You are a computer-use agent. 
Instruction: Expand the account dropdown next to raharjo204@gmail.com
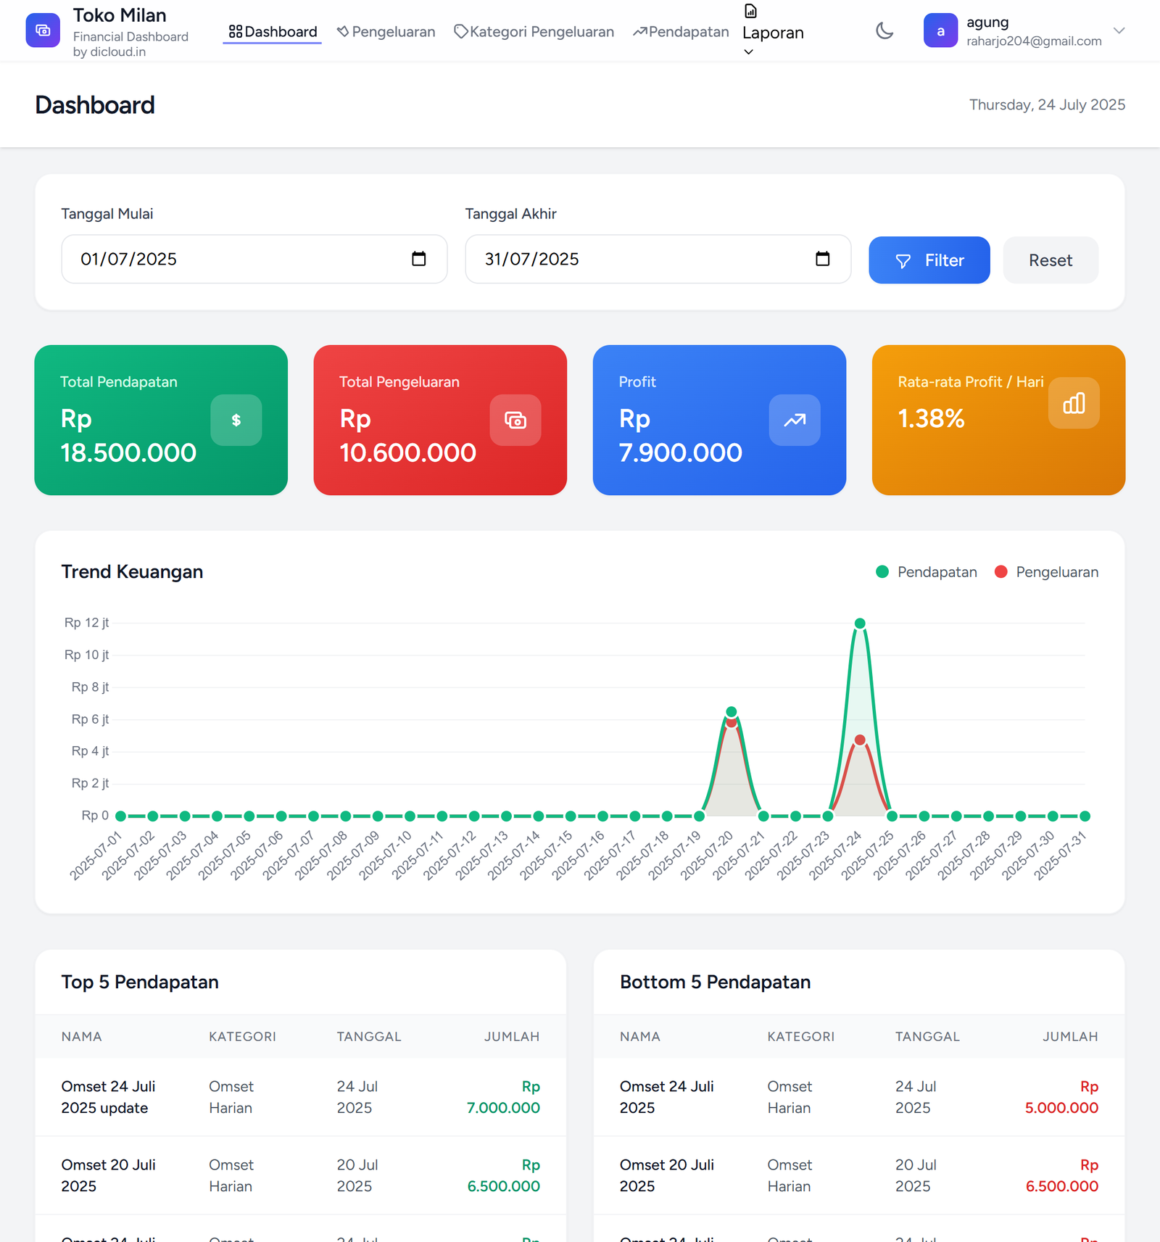1119,30
